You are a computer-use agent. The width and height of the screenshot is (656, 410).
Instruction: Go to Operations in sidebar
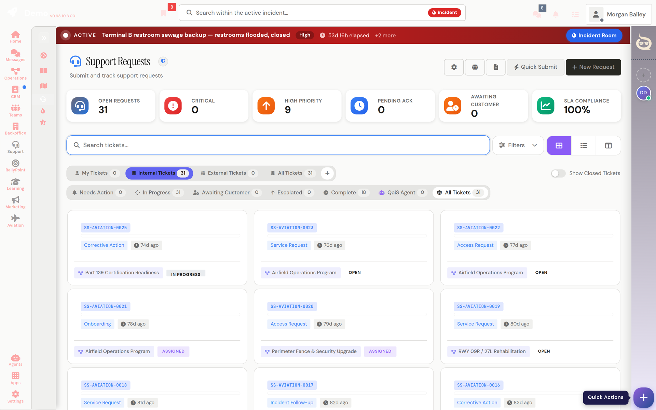pyautogui.click(x=15, y=74)
